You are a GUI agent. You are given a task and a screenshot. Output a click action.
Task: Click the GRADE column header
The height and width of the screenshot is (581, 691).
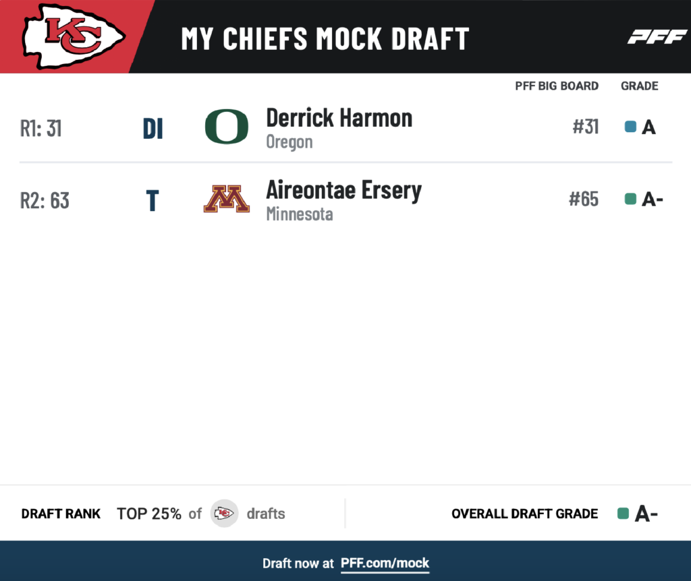[x=640, y=86]
